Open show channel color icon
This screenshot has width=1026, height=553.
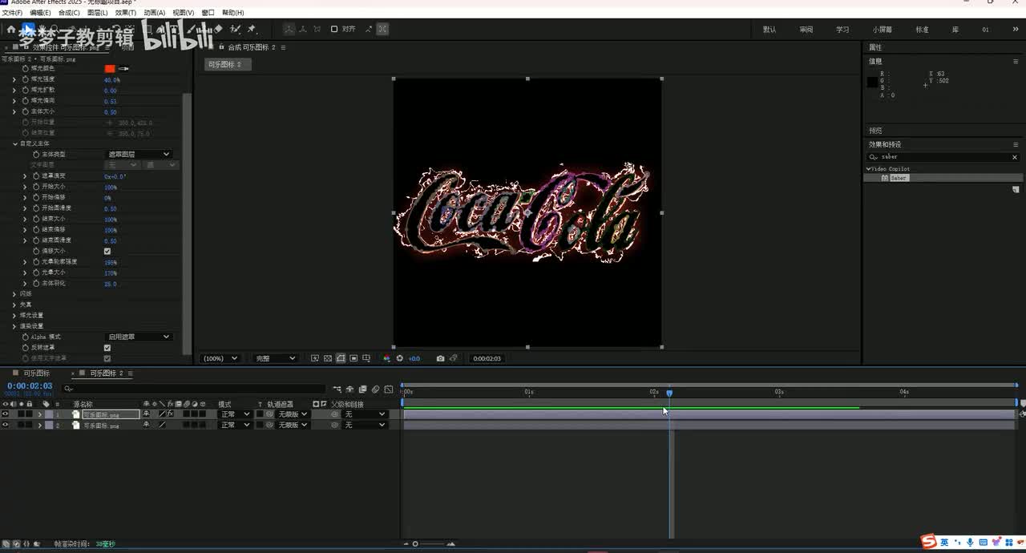387,358
